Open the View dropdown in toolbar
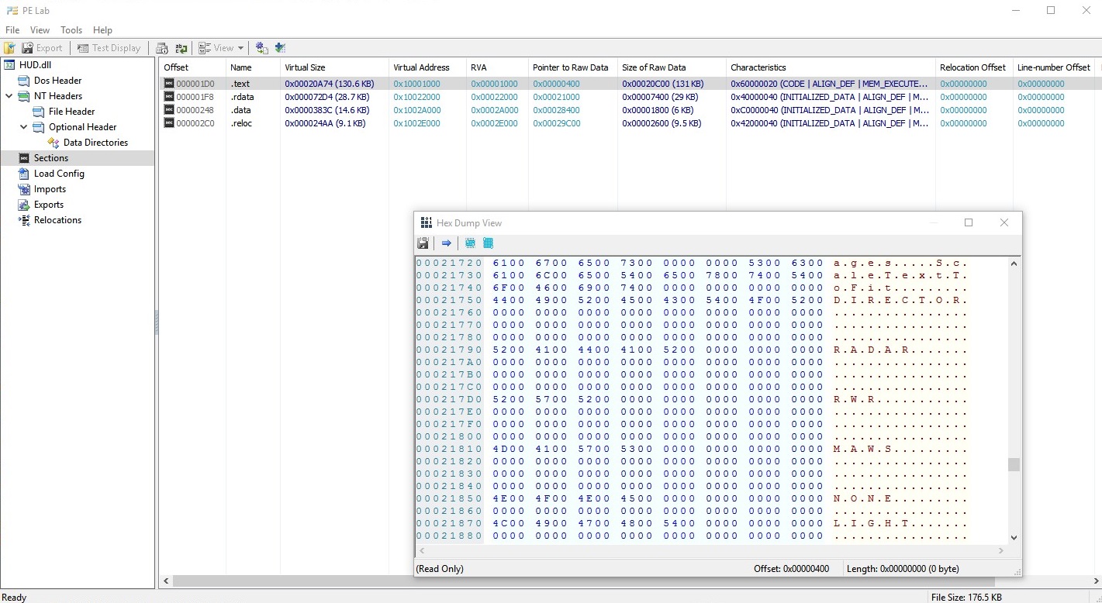 click(221, 48)
